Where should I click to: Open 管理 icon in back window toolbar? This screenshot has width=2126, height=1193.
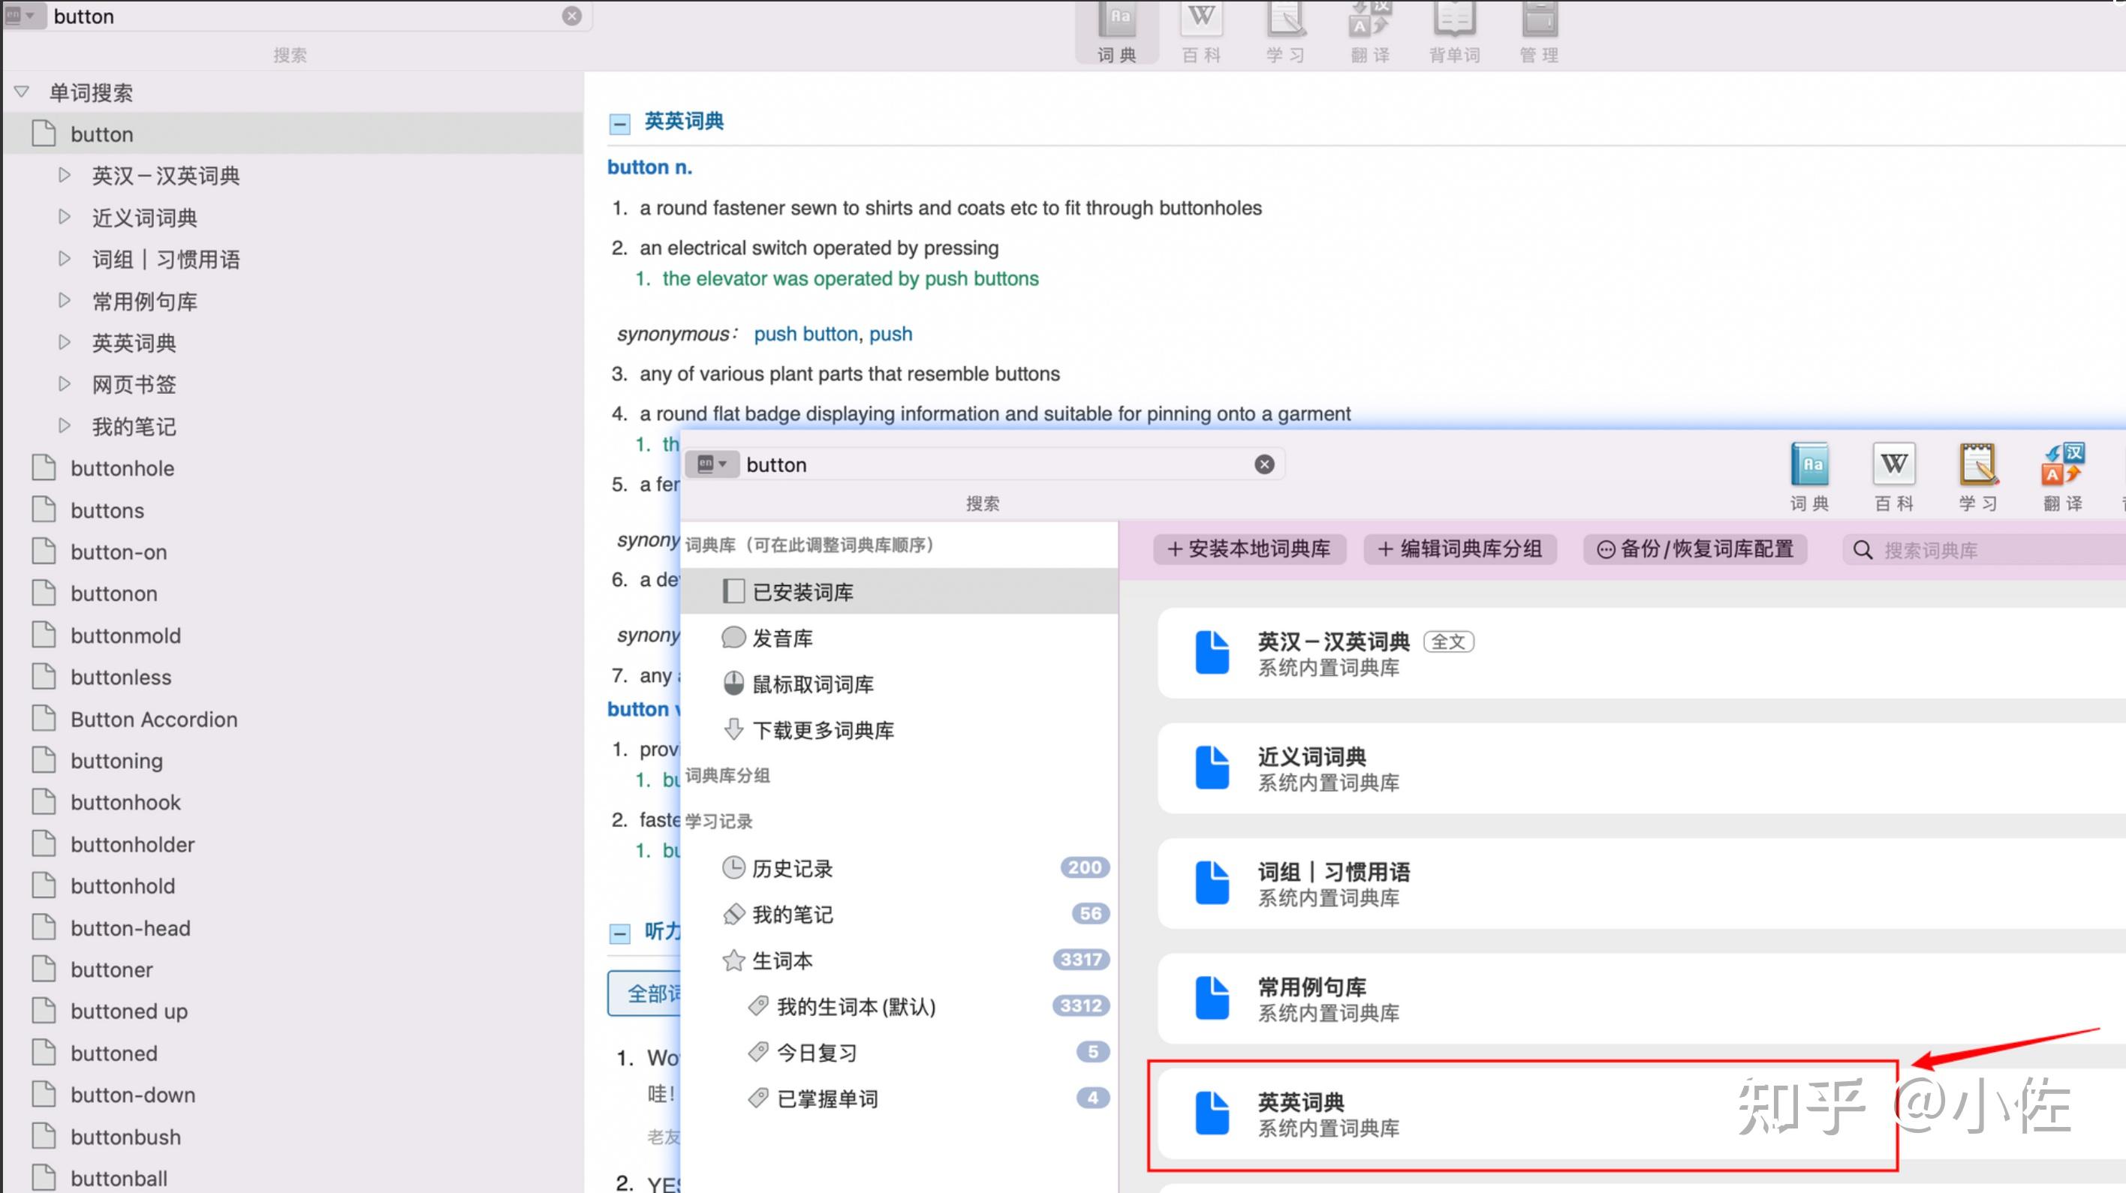pos(1539,33)
